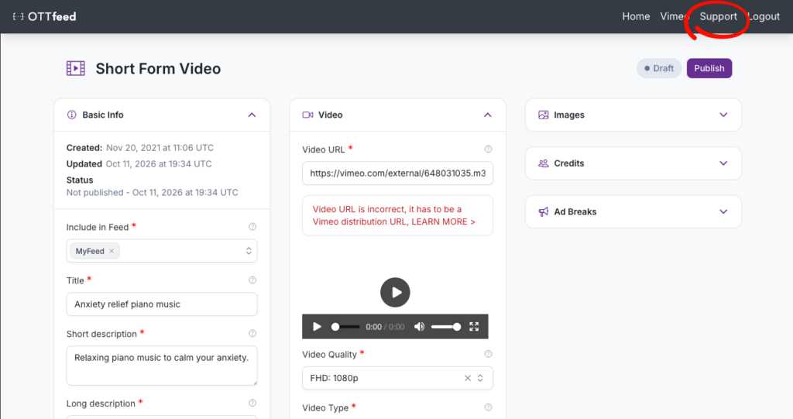Click the Video URL input field
The image size is (793, 419).
(x=397, y=173)
